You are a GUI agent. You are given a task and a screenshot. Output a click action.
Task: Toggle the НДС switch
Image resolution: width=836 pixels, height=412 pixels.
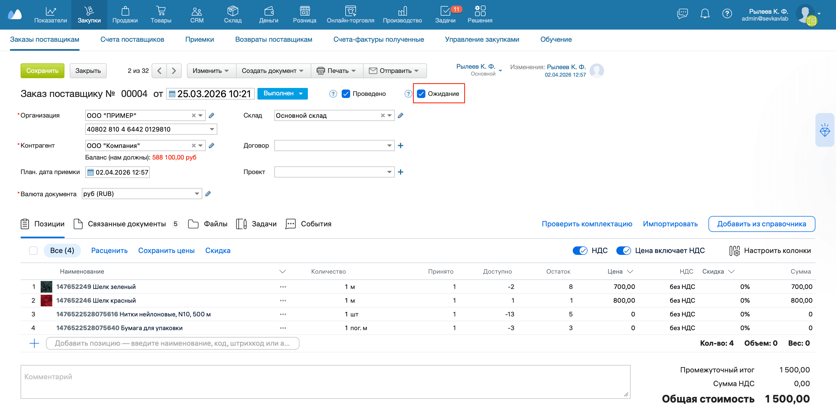580,251
